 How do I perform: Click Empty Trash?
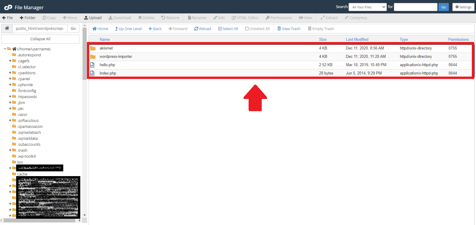321,29
